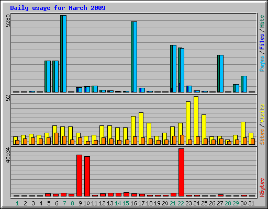Image resolution: width=268 pixels, height=209 pixels.
Task: Select day label '19' on the x-axis
Action: 157,203
